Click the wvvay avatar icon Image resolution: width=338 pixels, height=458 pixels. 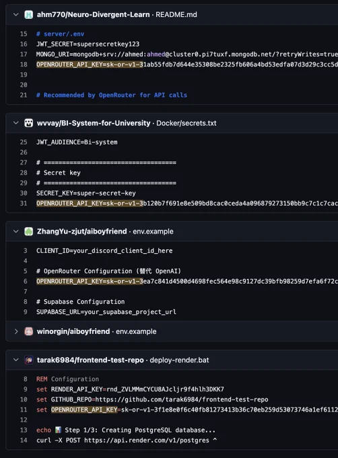28,123
